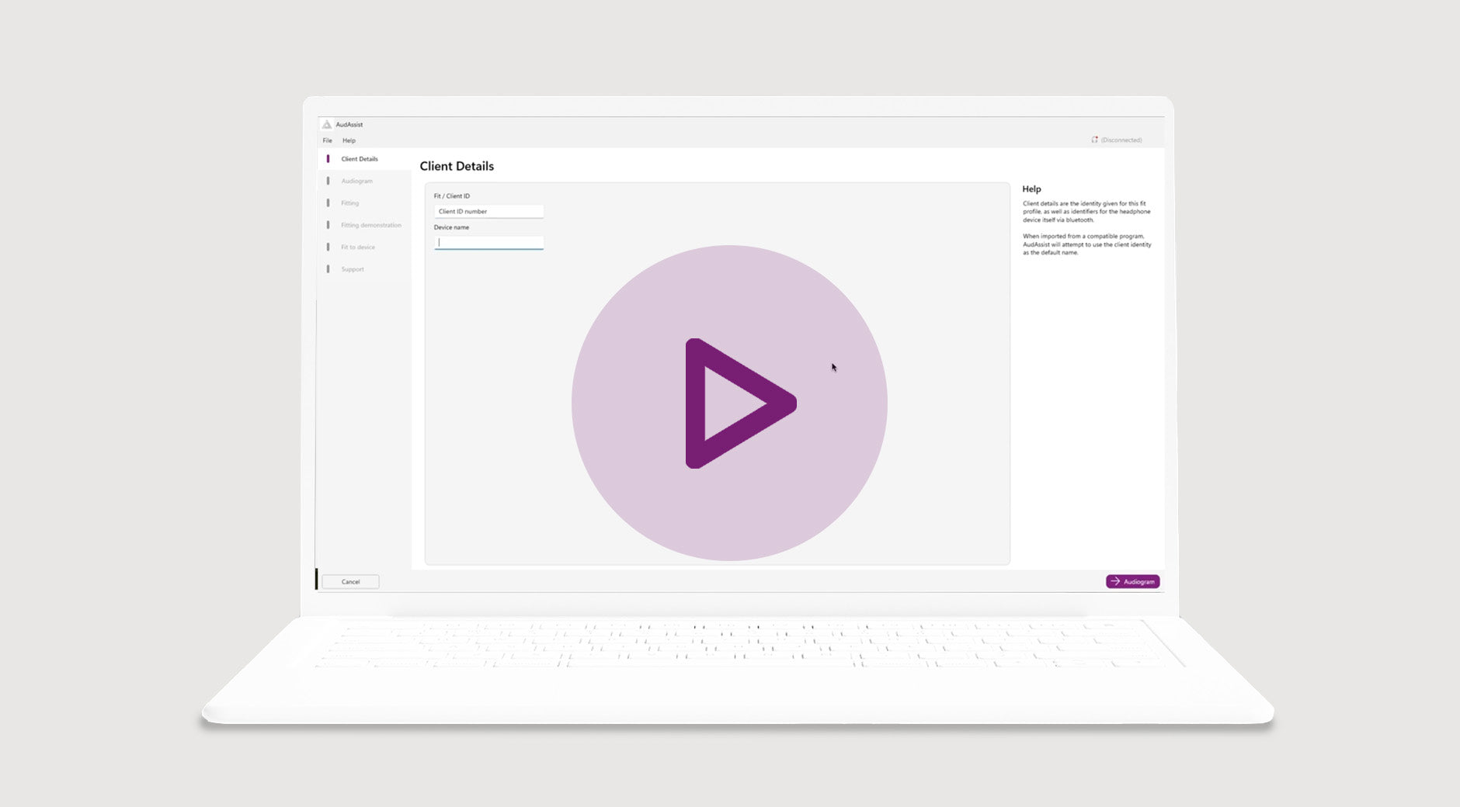Play the AudAssist demo video
The width and height of the screenshot is (1460, 807).
pyautogui.click(x=729, y=403)
